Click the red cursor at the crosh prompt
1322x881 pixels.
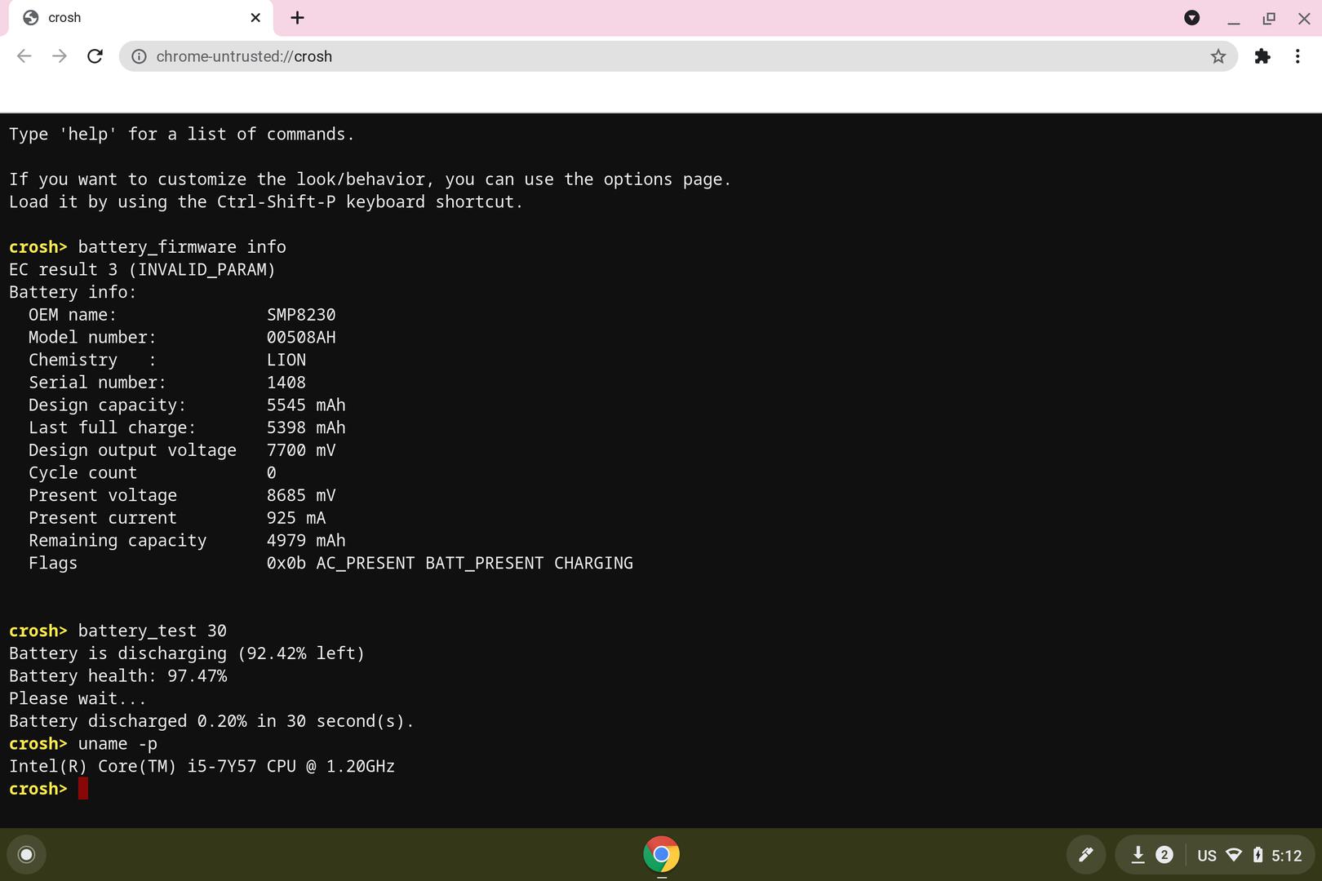click(83, 789)
